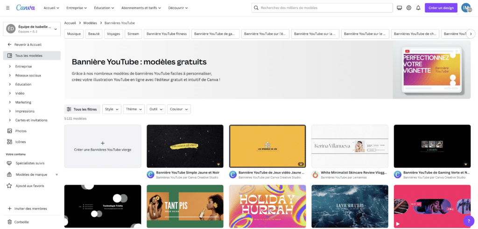
Task: Click the team avatar ÉD icon
Action: (11, 29)
